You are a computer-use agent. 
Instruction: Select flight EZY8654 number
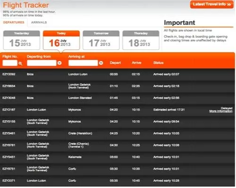[9, 86]
